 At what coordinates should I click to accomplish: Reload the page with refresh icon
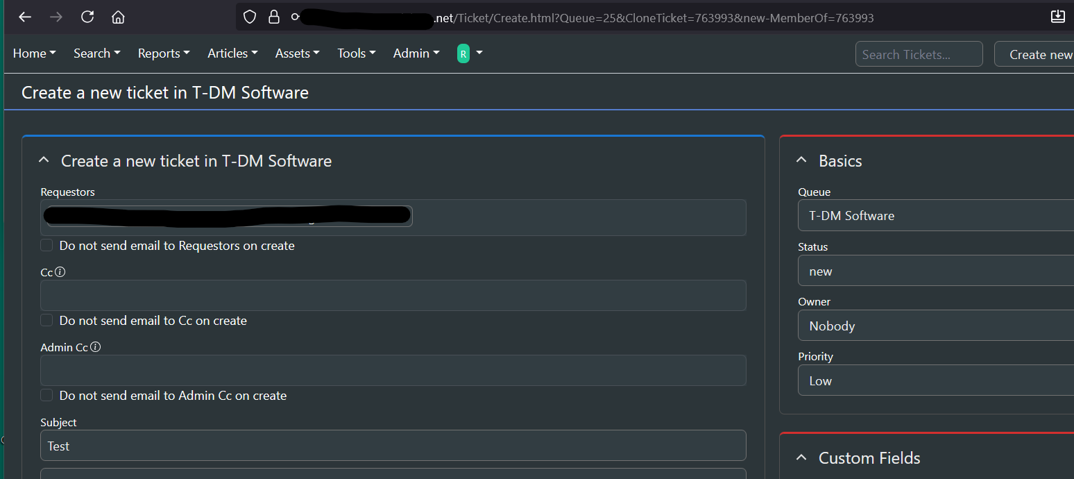(87, 17)
